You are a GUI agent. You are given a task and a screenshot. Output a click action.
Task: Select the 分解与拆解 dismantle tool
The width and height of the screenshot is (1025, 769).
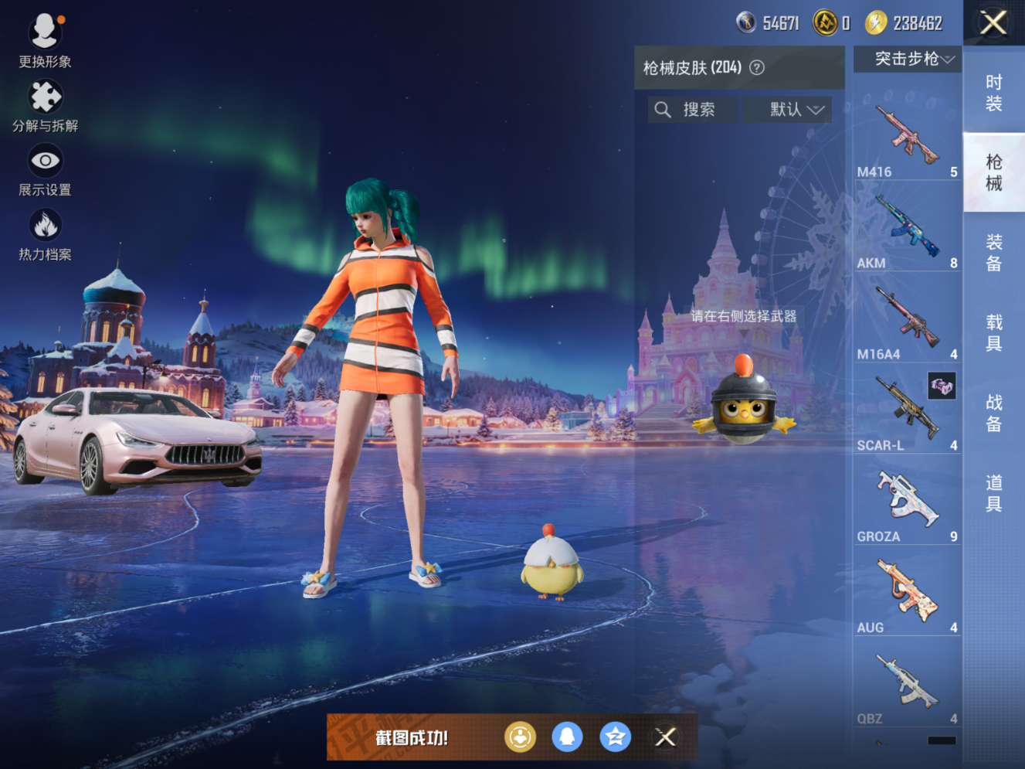click(45, 97)
